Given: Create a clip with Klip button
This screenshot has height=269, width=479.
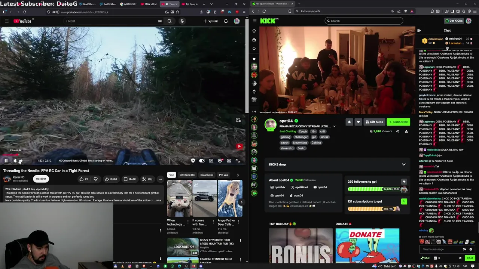Looking at the screenshot, I should click(147, 179).
